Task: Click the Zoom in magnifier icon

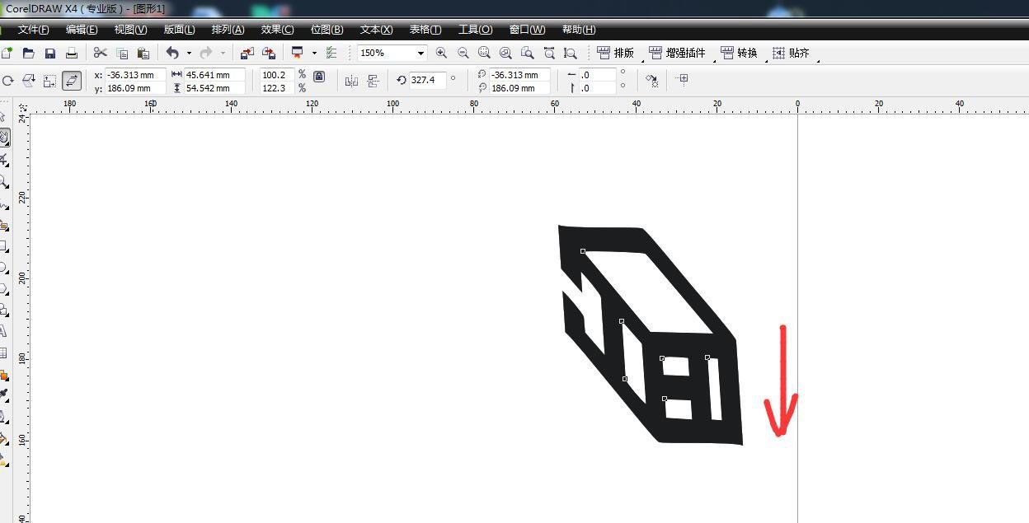Action: click(441, 53)
